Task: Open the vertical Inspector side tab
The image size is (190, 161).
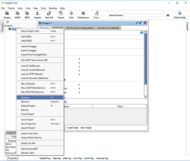Action: click(188, 26)
